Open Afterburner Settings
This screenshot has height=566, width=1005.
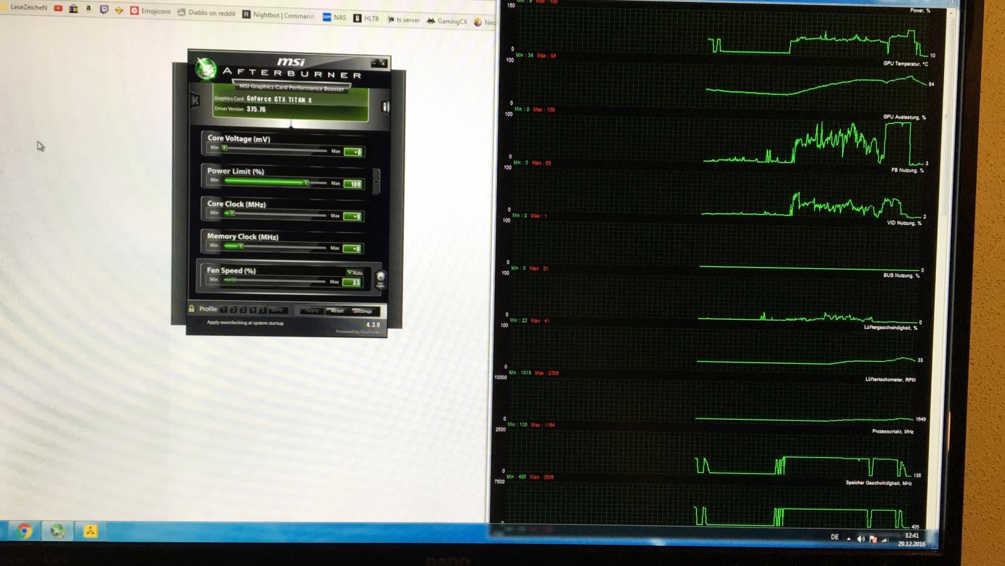[362, 311]
